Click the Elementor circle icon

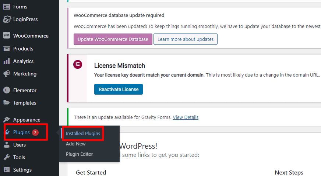6,90
